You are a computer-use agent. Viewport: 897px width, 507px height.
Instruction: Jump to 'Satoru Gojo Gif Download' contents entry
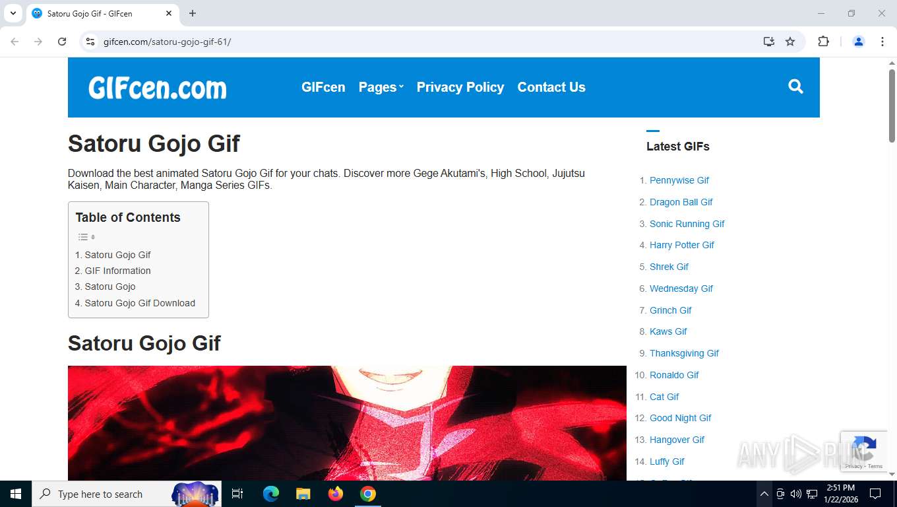point(135,303)
